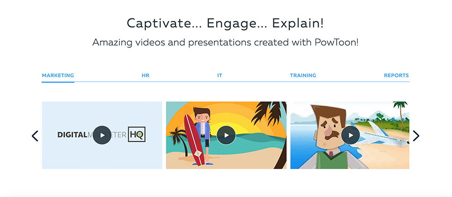The width and height of the screenshot is (452, 197).
Task: Click the 'Amazing videos and presentations created with PowToon!' subtitle
Action: tap(226, 42)
